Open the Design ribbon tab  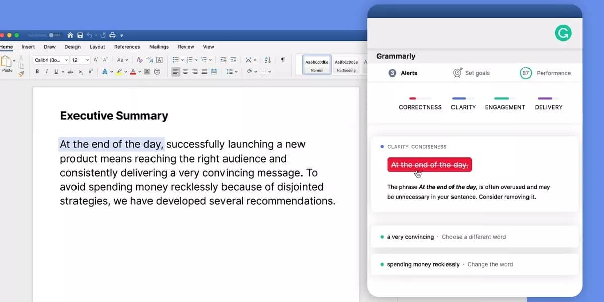click(x=72, y=47)
